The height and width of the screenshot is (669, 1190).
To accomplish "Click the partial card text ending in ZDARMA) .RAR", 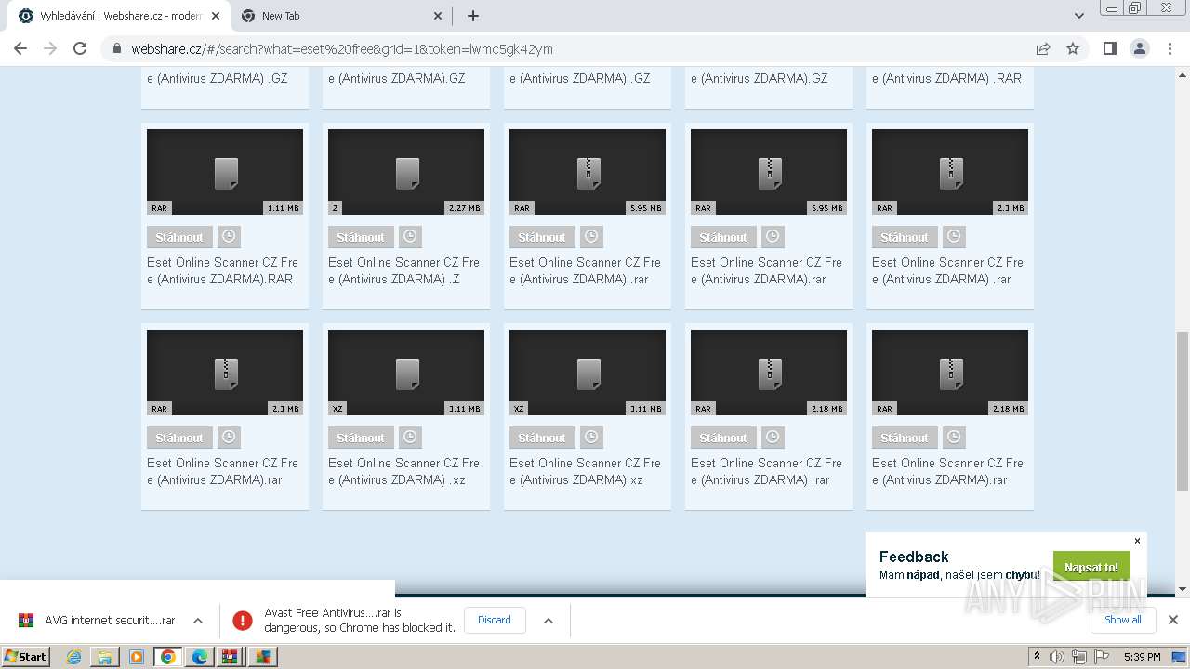I will (x=946, y=78).
